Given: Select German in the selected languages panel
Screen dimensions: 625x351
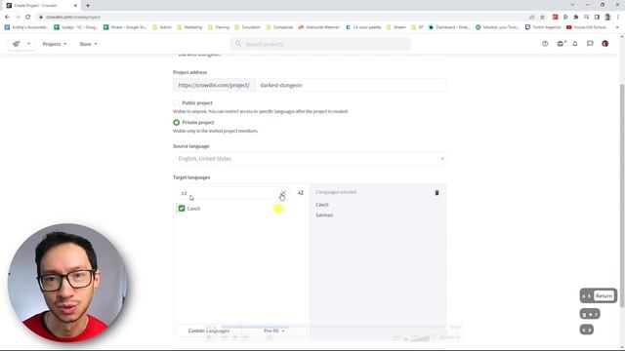Looking at the screenshot, I should click(x=324, y=214).
